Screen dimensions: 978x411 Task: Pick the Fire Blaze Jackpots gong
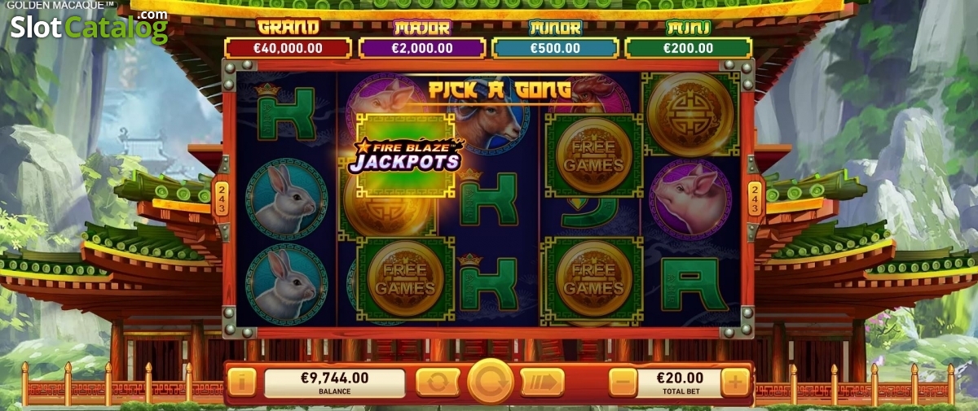point(406,155)
